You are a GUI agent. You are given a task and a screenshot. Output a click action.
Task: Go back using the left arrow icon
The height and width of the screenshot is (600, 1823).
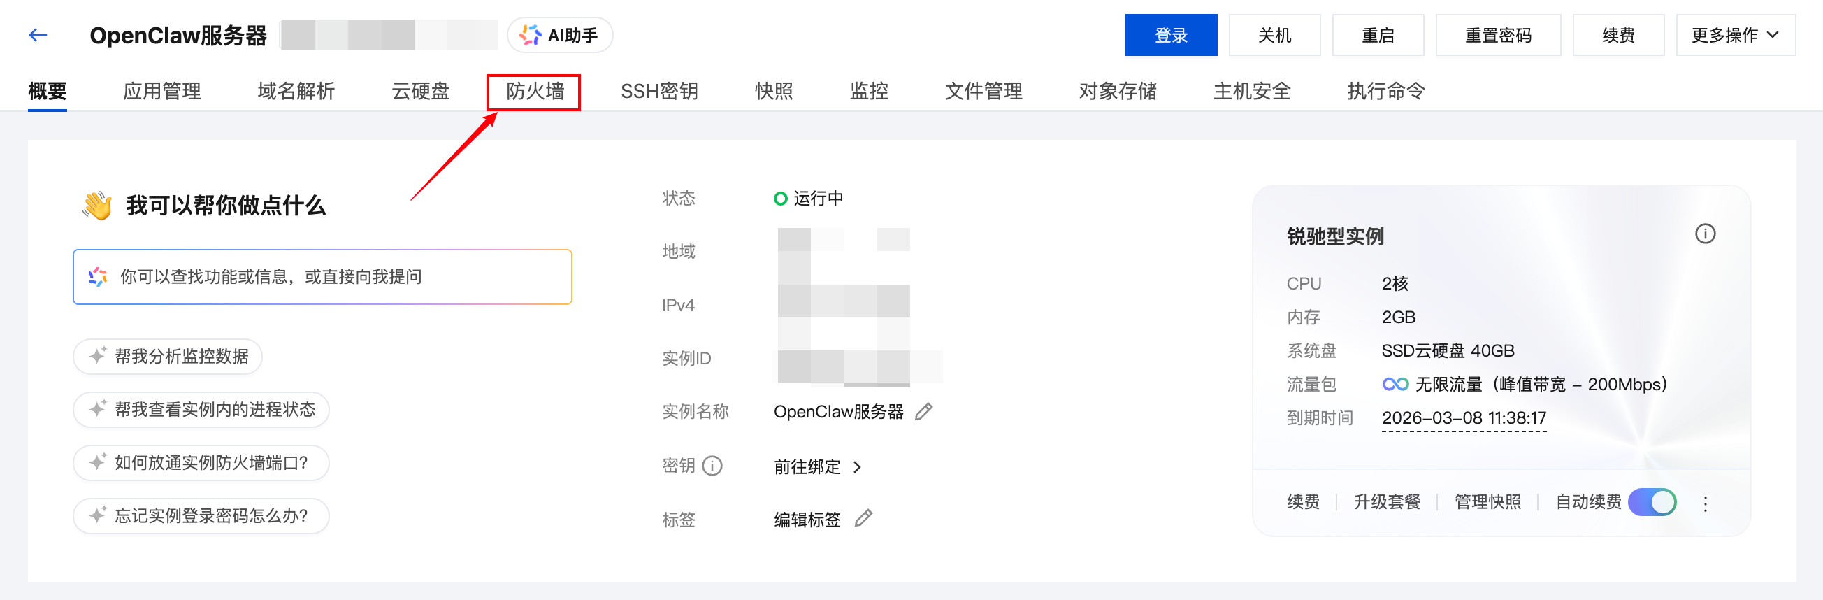38,35
